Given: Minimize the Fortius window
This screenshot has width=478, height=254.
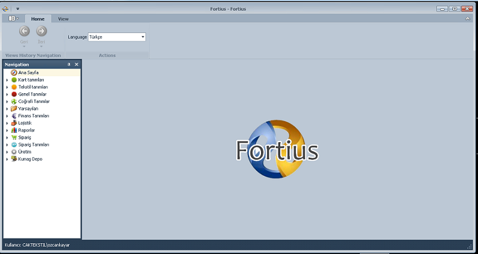Looking at the screenshot, I should click(442, 9).
